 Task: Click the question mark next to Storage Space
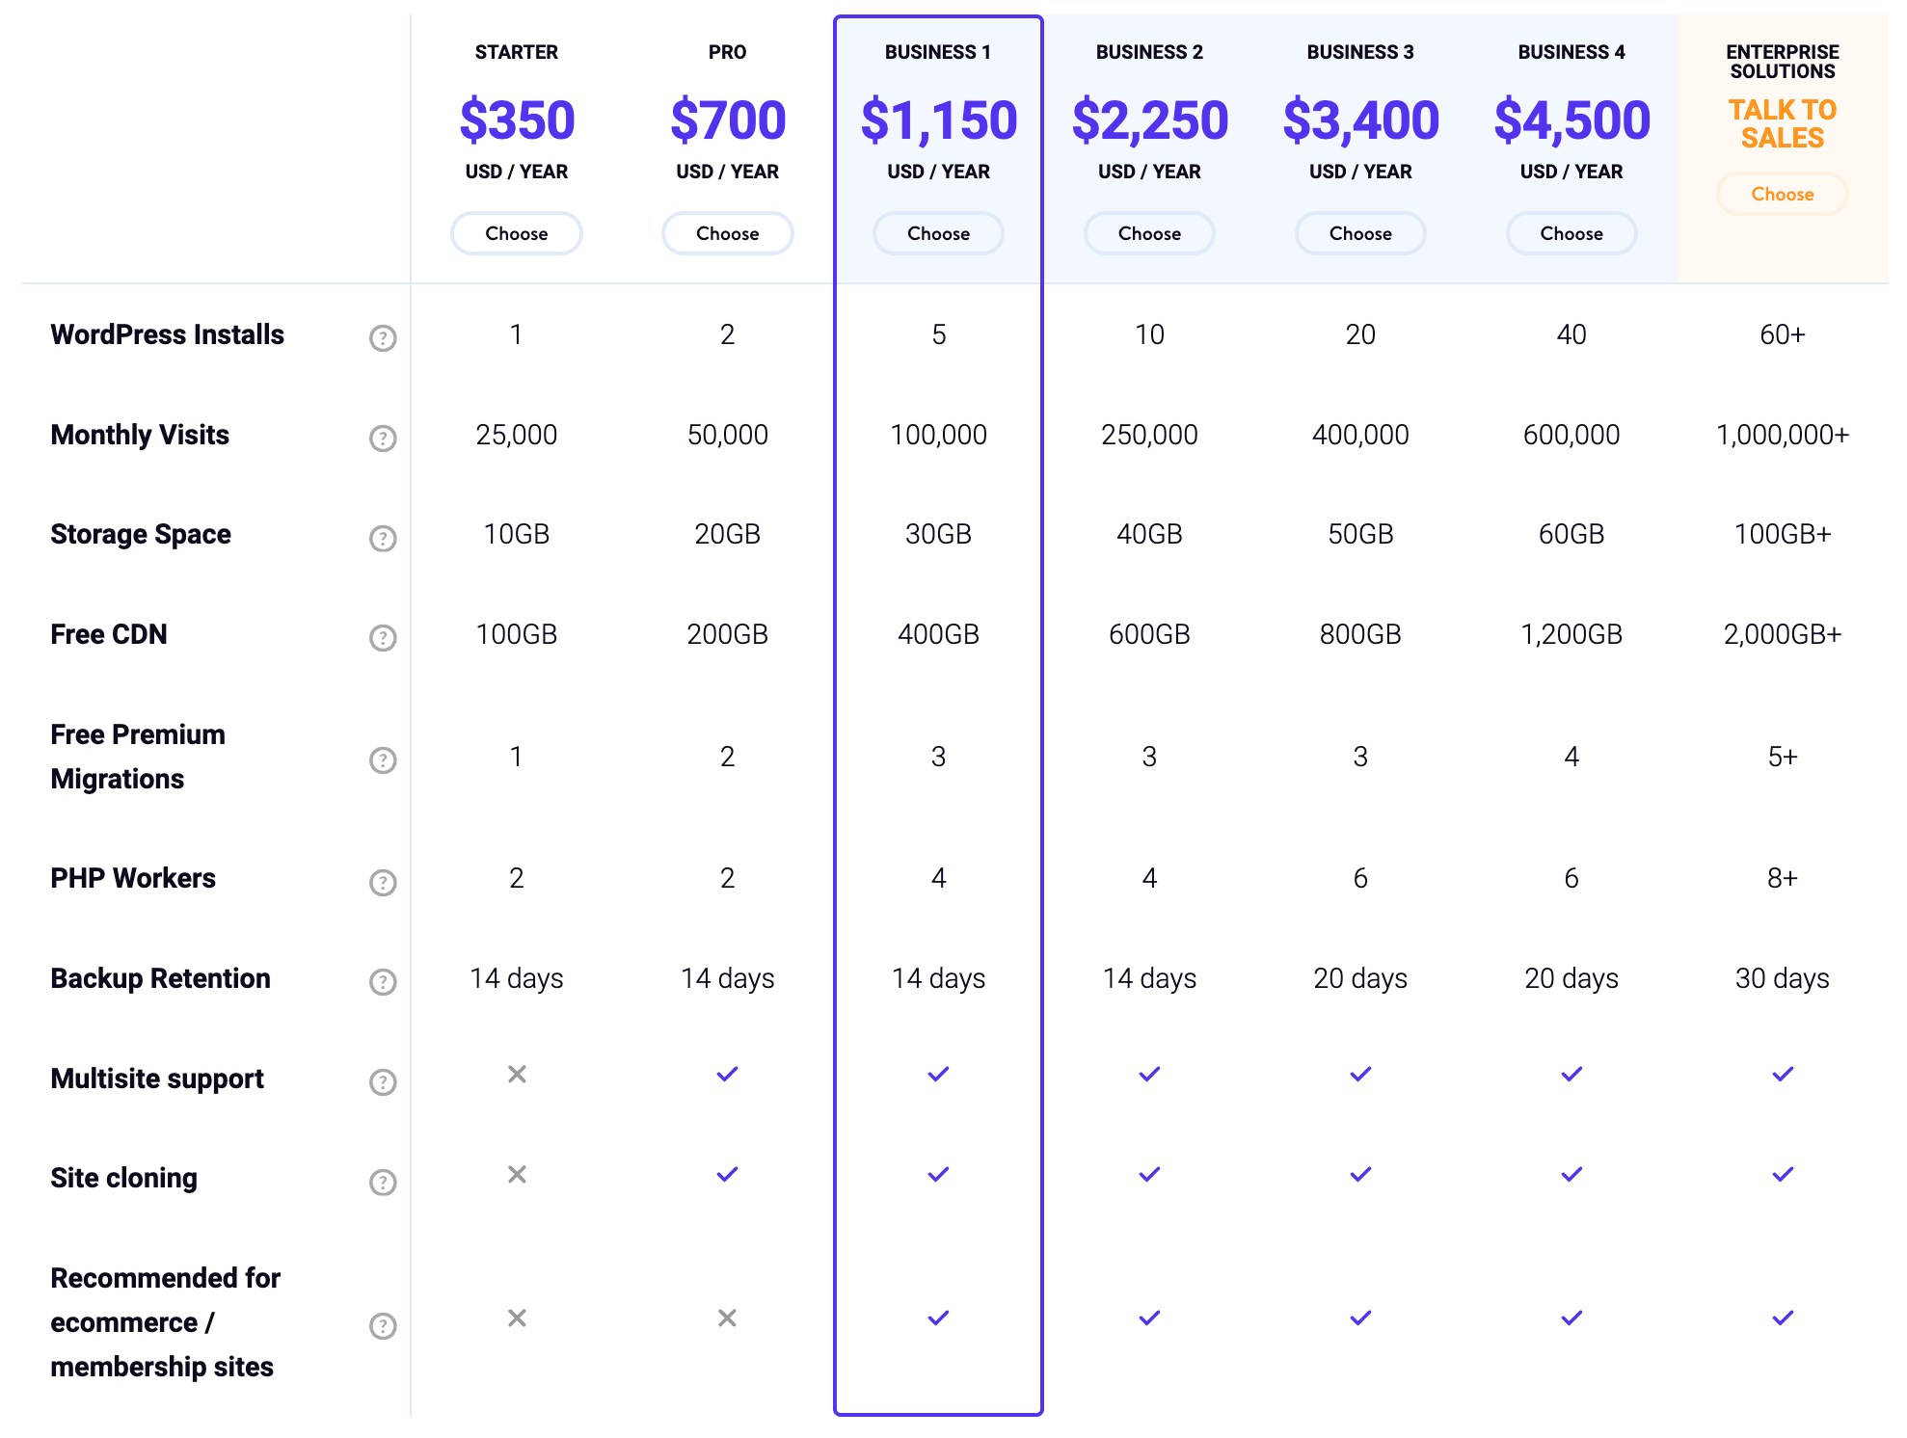point(383,538)
